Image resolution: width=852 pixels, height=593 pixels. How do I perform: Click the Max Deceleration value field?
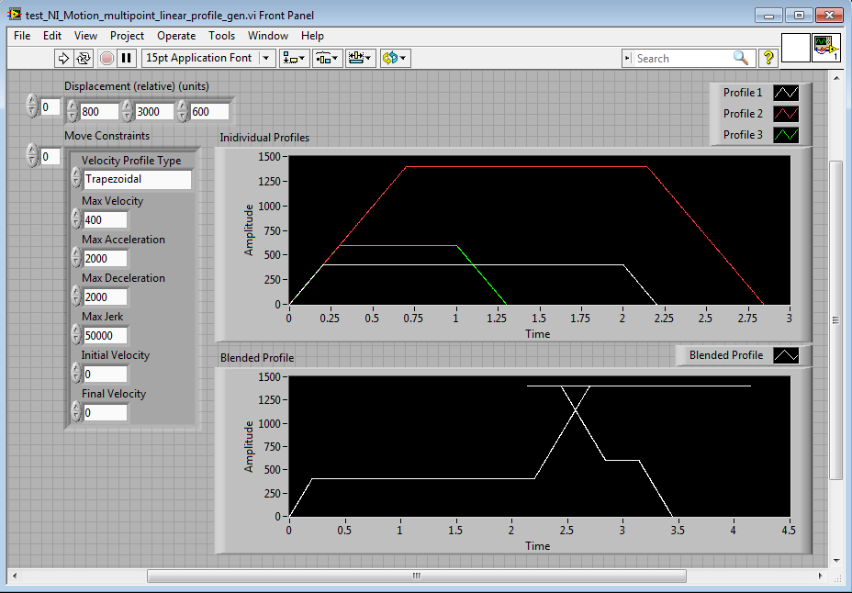coord(106,297)
